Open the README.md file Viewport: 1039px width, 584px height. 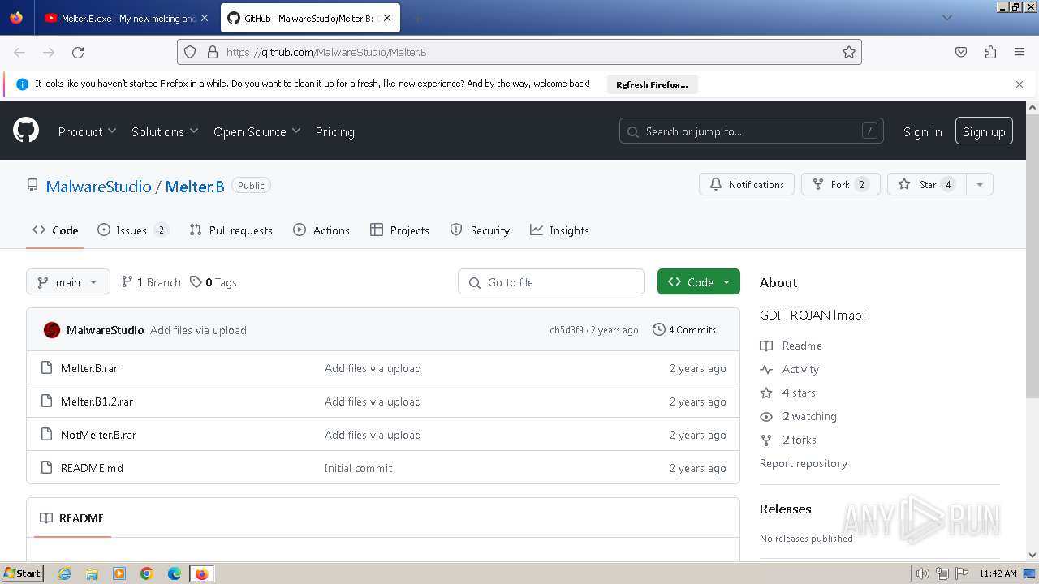tap(92, 468)
